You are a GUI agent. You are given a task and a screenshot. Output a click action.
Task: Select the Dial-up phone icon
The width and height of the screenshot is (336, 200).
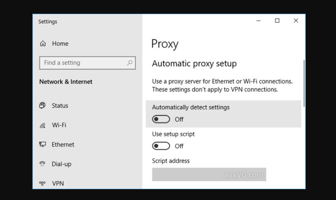coord(42,164)
